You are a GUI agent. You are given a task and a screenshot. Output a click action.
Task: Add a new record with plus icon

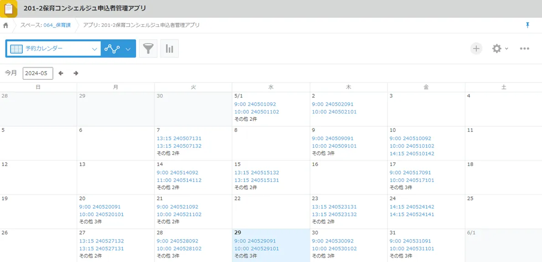pyautogui.click(x=476, y=49)
